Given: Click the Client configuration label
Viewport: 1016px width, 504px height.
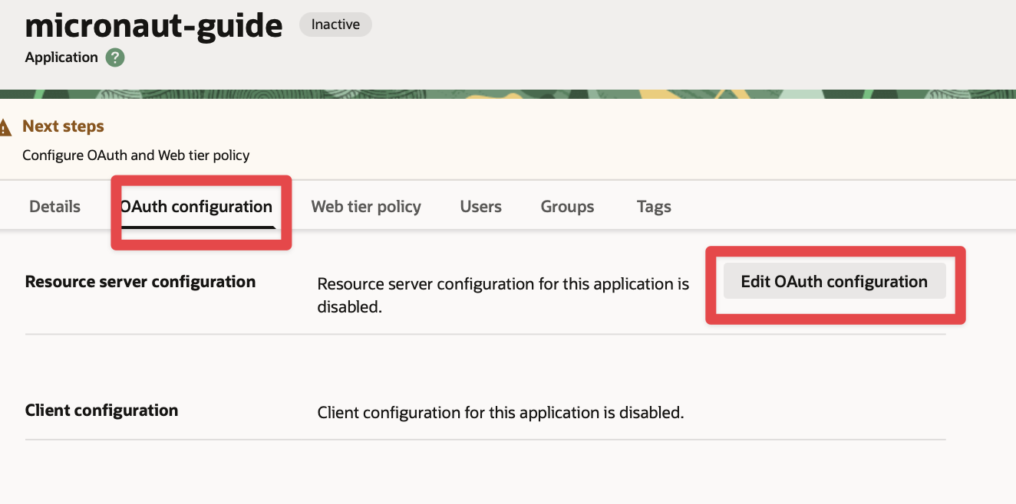Looking at the screenshot, I should [x=101, y=411].
